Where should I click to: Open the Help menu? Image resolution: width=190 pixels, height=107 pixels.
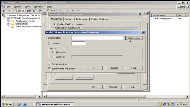click(x=49, y=7)
